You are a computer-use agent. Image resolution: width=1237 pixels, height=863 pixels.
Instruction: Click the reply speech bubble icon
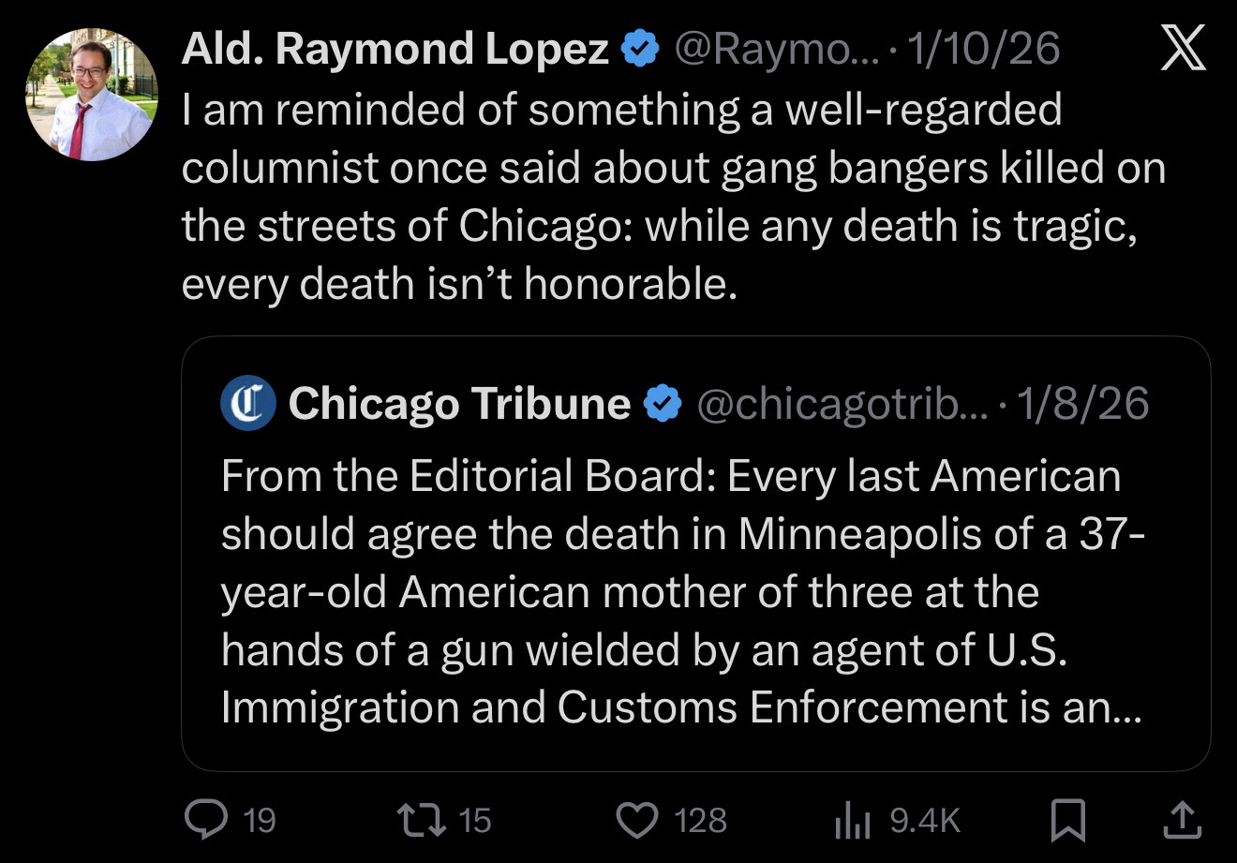201,821
